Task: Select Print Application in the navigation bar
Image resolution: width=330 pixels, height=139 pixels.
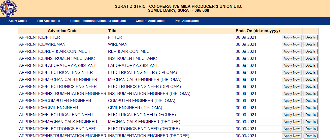Action: coord(187,21)
